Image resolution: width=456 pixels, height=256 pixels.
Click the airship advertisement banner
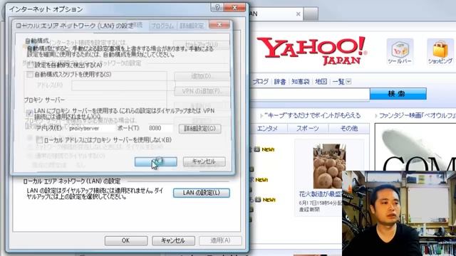coord(415,147)
